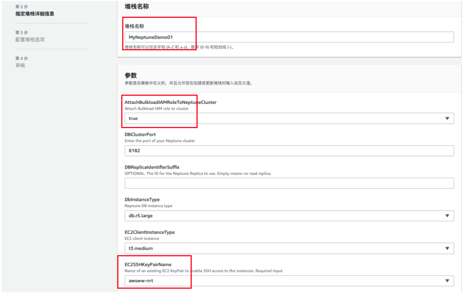Click the 'existing EC2 KeyPair' required input description
The width and height of the screenshot is (467, 293).
(x=203, y=271)
